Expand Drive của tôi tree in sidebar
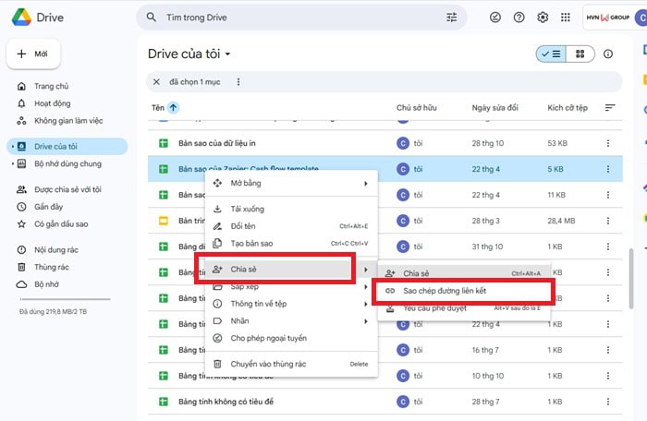The height and width of the screenshot is (421, 647). point(12,147)
